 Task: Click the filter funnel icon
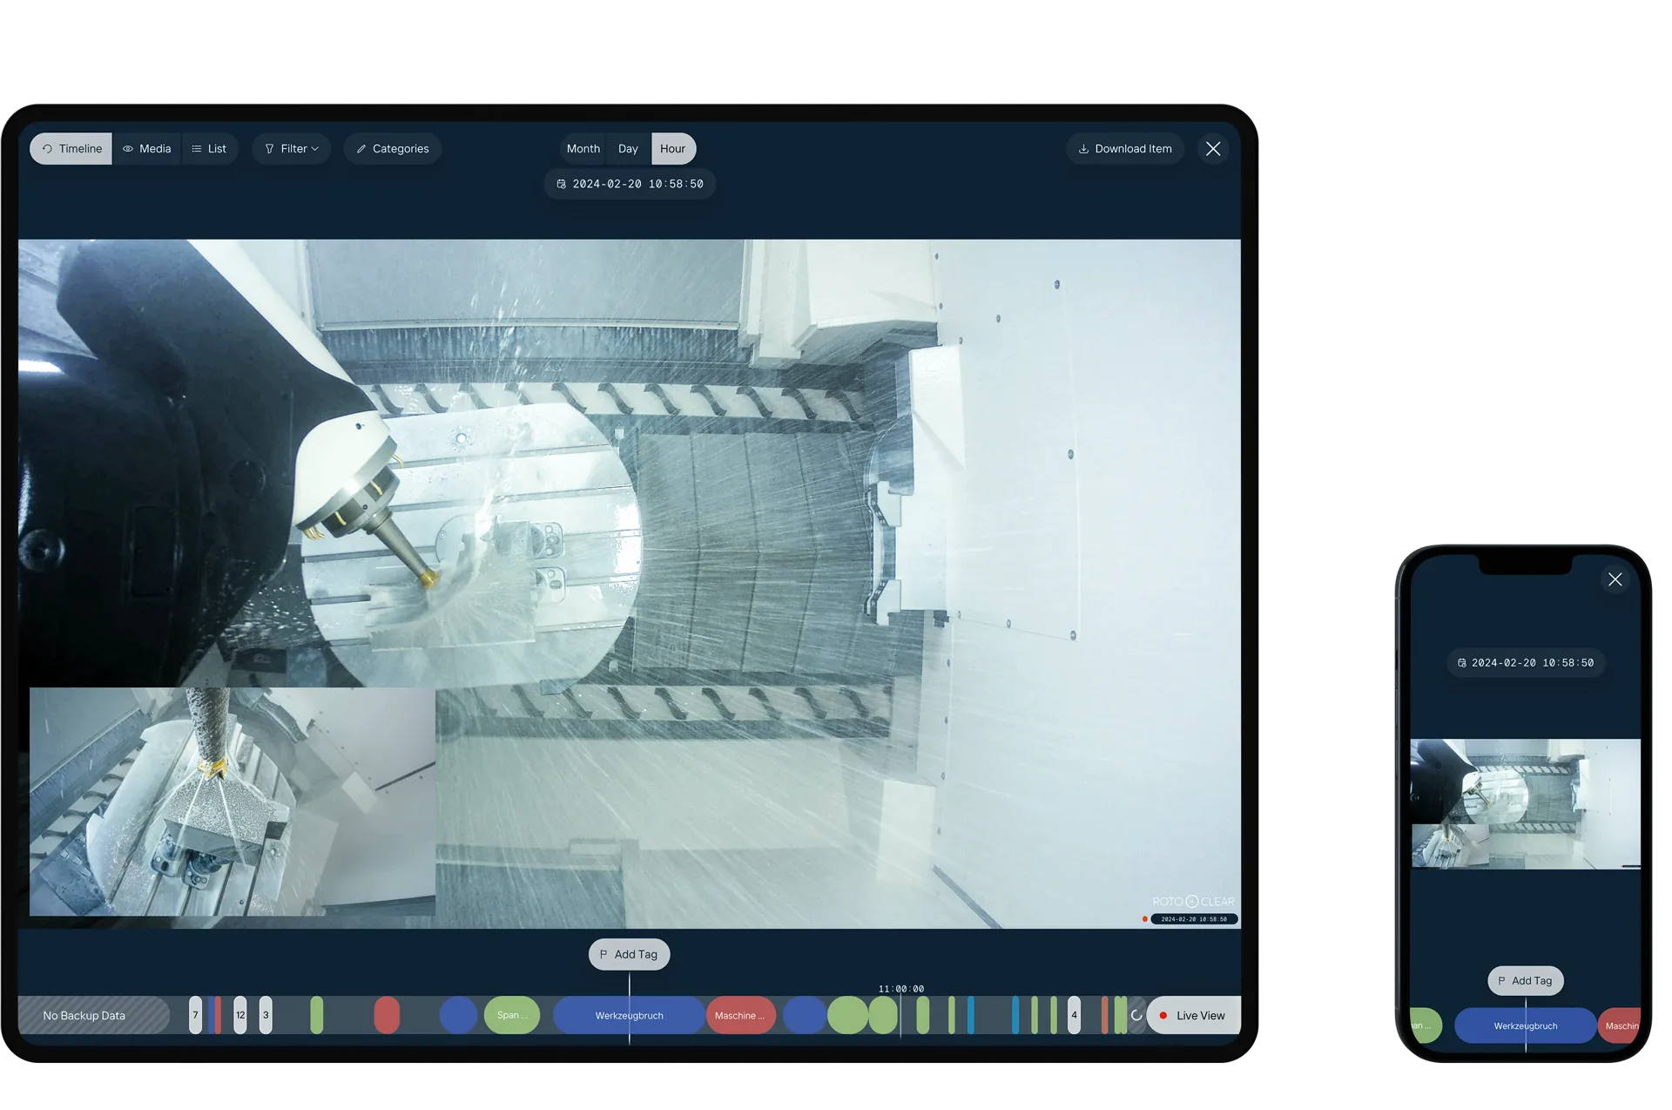[269, 149]
